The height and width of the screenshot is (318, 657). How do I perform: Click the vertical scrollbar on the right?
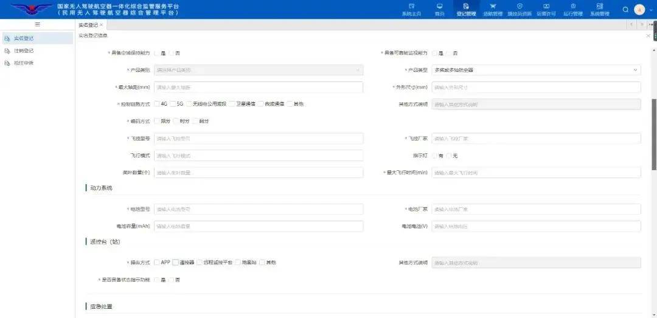[x=654, y=134]
